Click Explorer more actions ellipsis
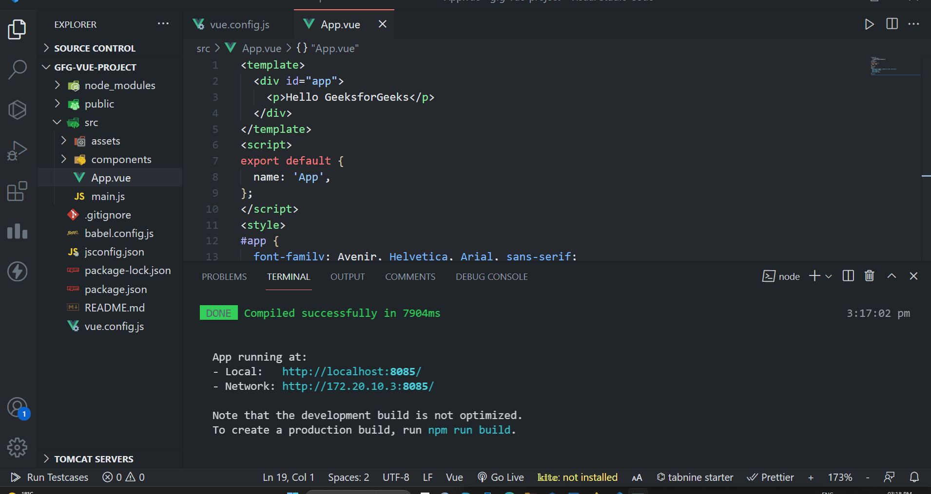Image resolution: width=931 pixels, height=494 pixels. click(x=163, y=24)
